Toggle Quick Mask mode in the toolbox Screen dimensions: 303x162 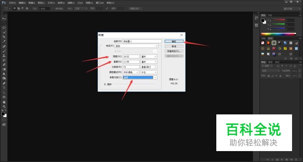coord(4,120)
